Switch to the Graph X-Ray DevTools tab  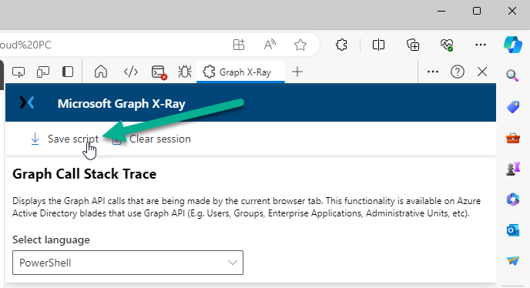240,72
